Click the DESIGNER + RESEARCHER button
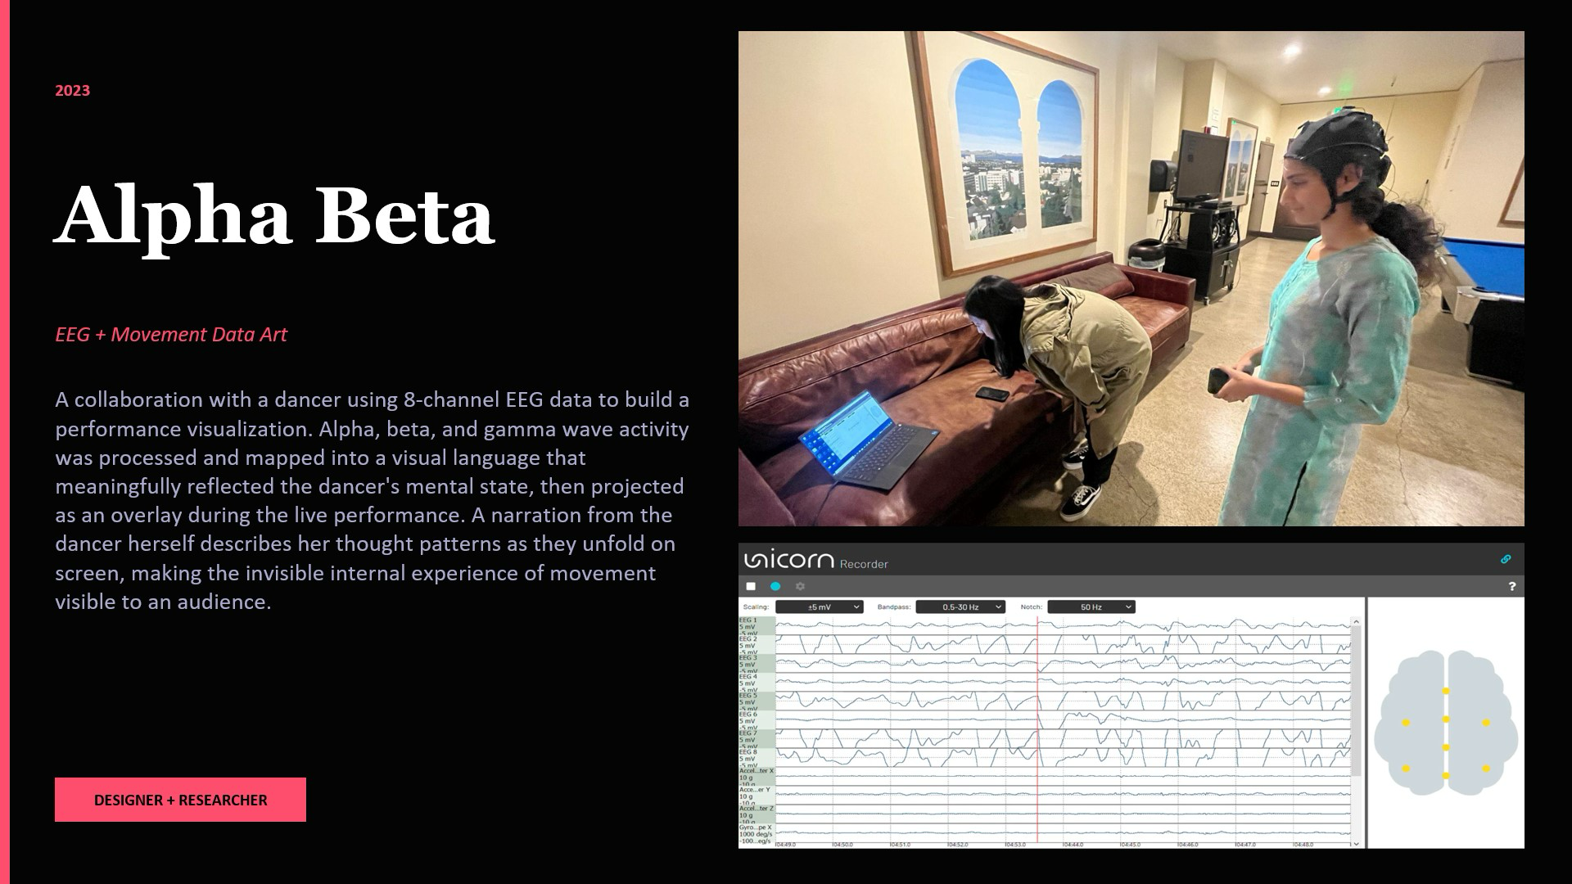This screenshot has height=884, width=1572. (x=180, y=800)
